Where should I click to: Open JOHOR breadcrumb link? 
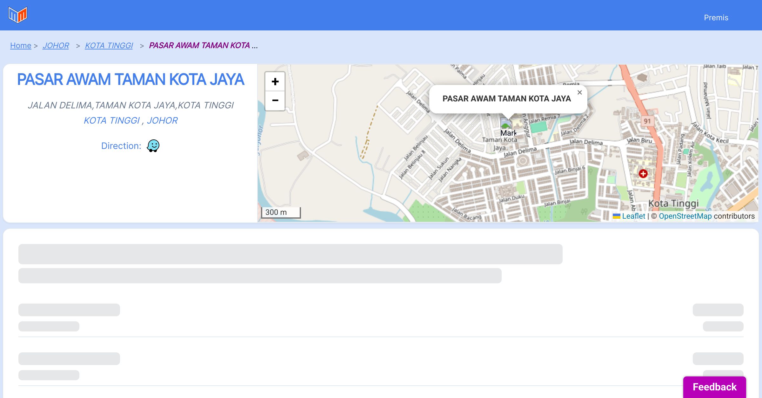(x=56, y=46)
